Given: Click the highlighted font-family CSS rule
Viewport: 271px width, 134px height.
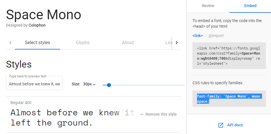Looking at the screenshot, I should point(229,99).
